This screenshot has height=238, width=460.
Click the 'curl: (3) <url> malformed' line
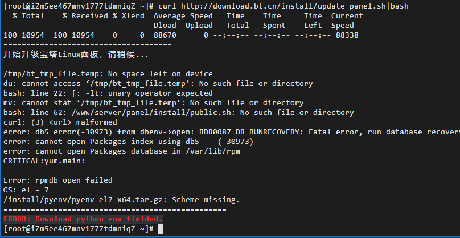tap(60, 122)
